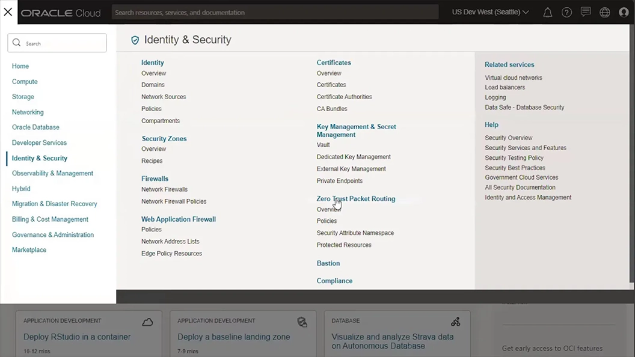Click the Identity & Security shield icon
This screenshot has height=357, width=635.
coord(135,40)
